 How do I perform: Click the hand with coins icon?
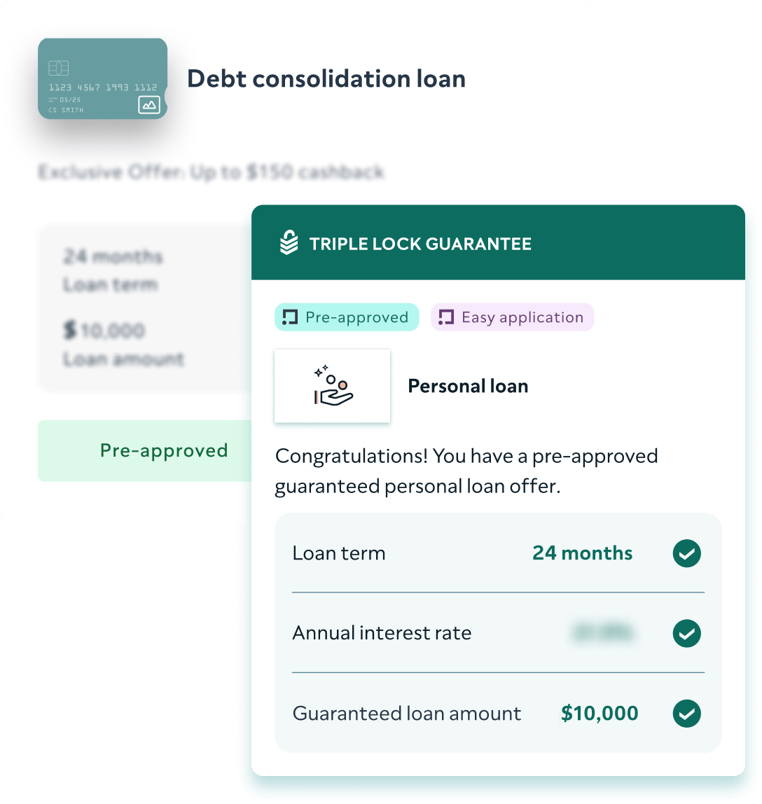333,386
